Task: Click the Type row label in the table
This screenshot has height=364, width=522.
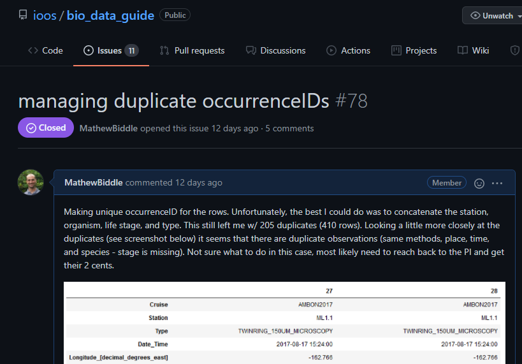Action: tap(161, 331)
